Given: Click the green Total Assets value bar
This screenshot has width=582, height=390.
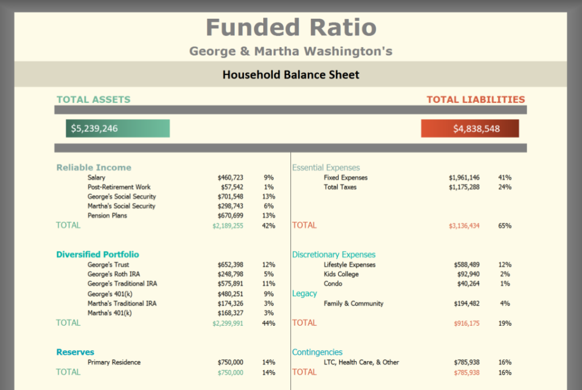Looking at the screenshot, I should (117, 128).
